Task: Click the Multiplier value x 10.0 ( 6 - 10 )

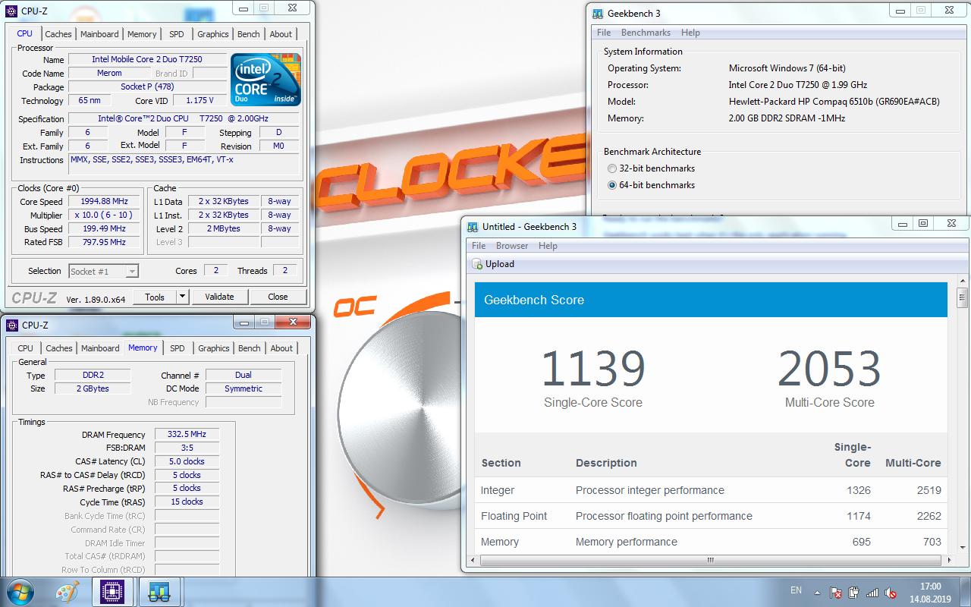Action: [105, 215]
